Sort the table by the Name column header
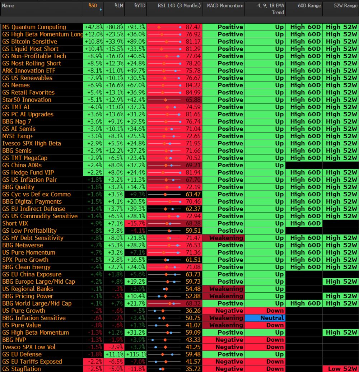The width and height of the screenshot is (359, 372). (x=8, y=6)
